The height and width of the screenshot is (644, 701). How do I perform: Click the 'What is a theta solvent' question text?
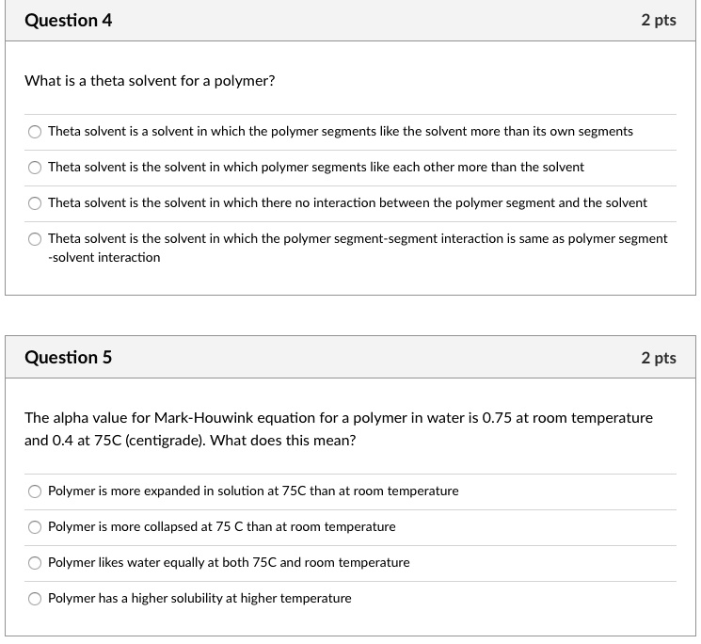(150, 81)
